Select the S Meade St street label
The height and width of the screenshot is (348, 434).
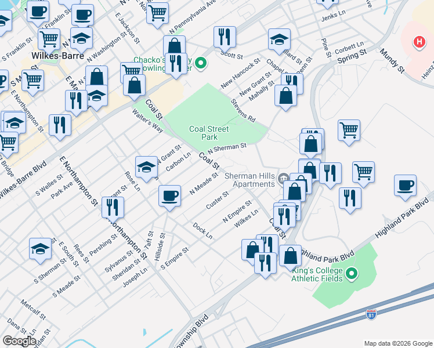click(x=67, y=287)
